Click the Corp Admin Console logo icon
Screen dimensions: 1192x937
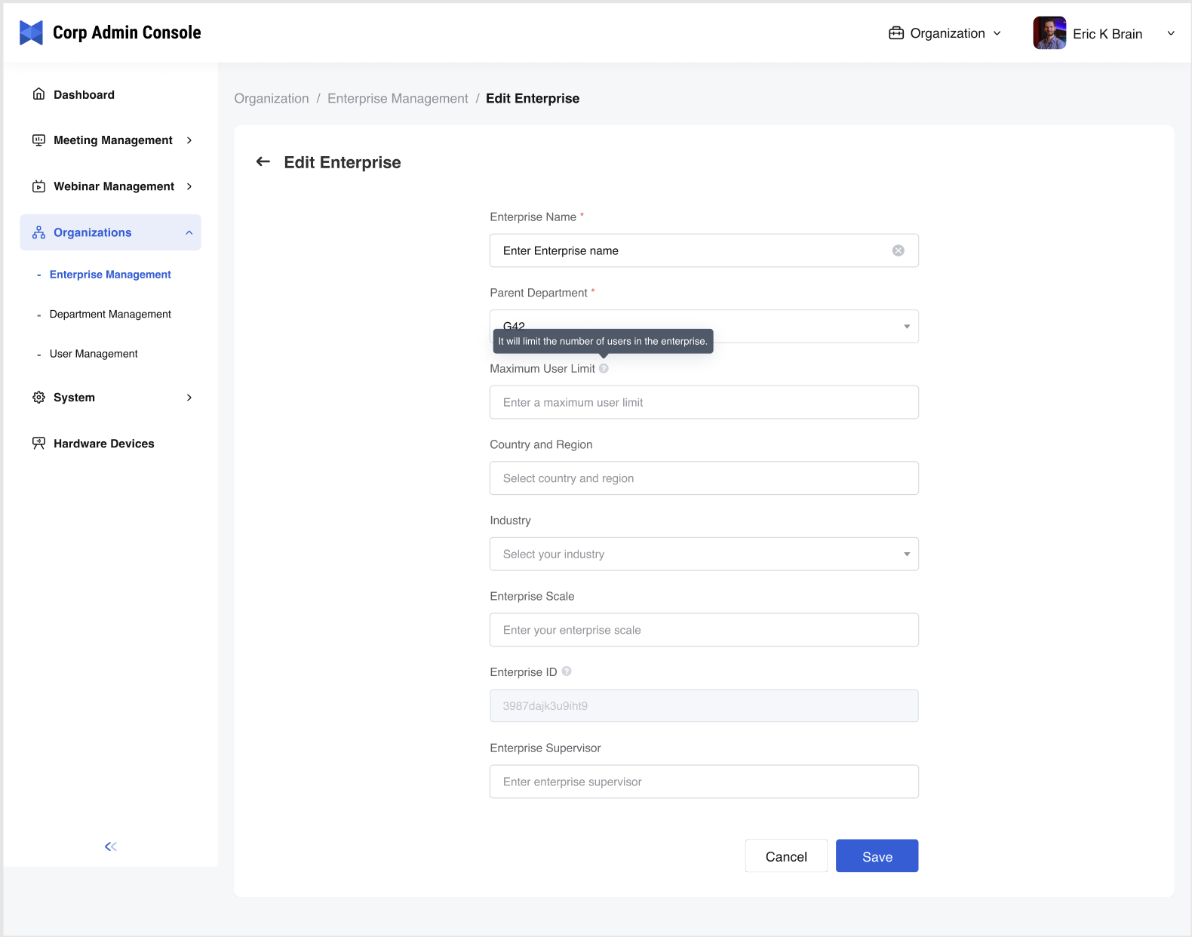pyautogui.click(x=31, y=32)
